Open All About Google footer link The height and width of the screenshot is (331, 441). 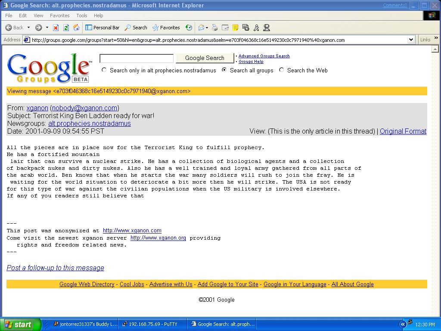pos(353,284)
